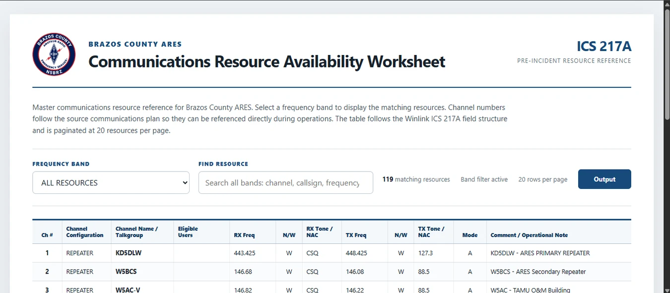670x293 pixels.
Task: Click REPEATER configuration in the KD5DLW row
Action: click(x=80, y=253)
